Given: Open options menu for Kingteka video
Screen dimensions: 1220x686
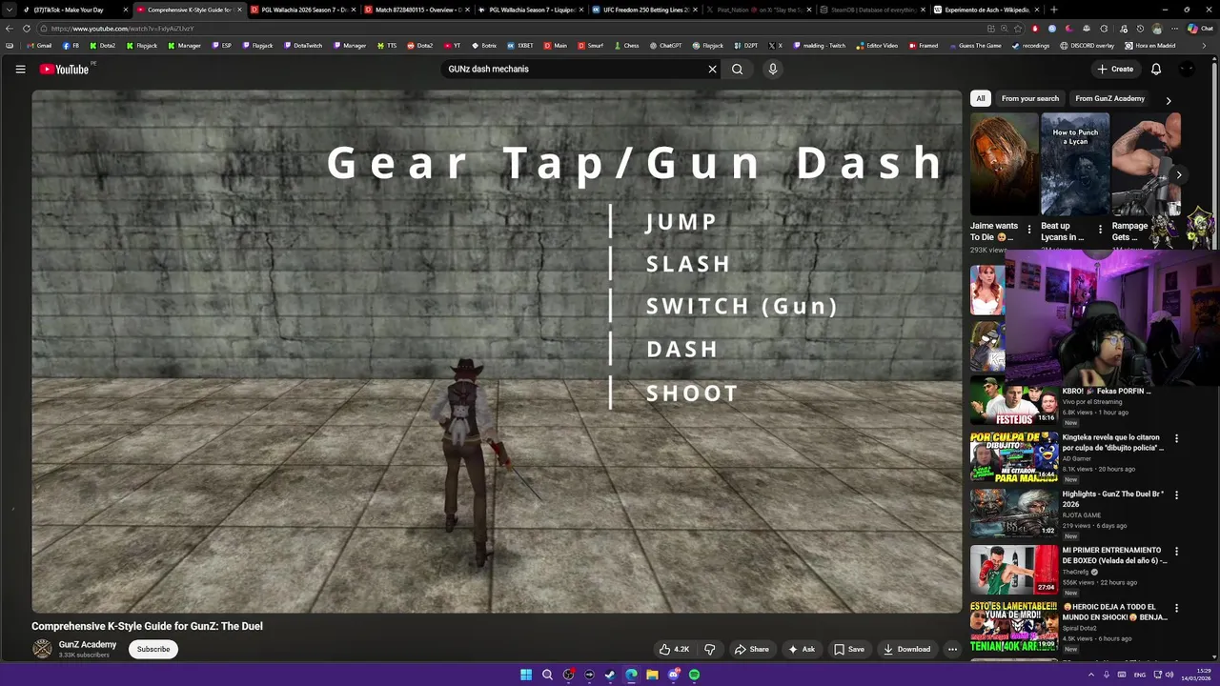Looking at the screenshot, I should (x=1176, y=438).
